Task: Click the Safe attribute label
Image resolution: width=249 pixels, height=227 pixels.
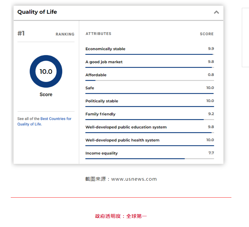Action: coord(90,88)
